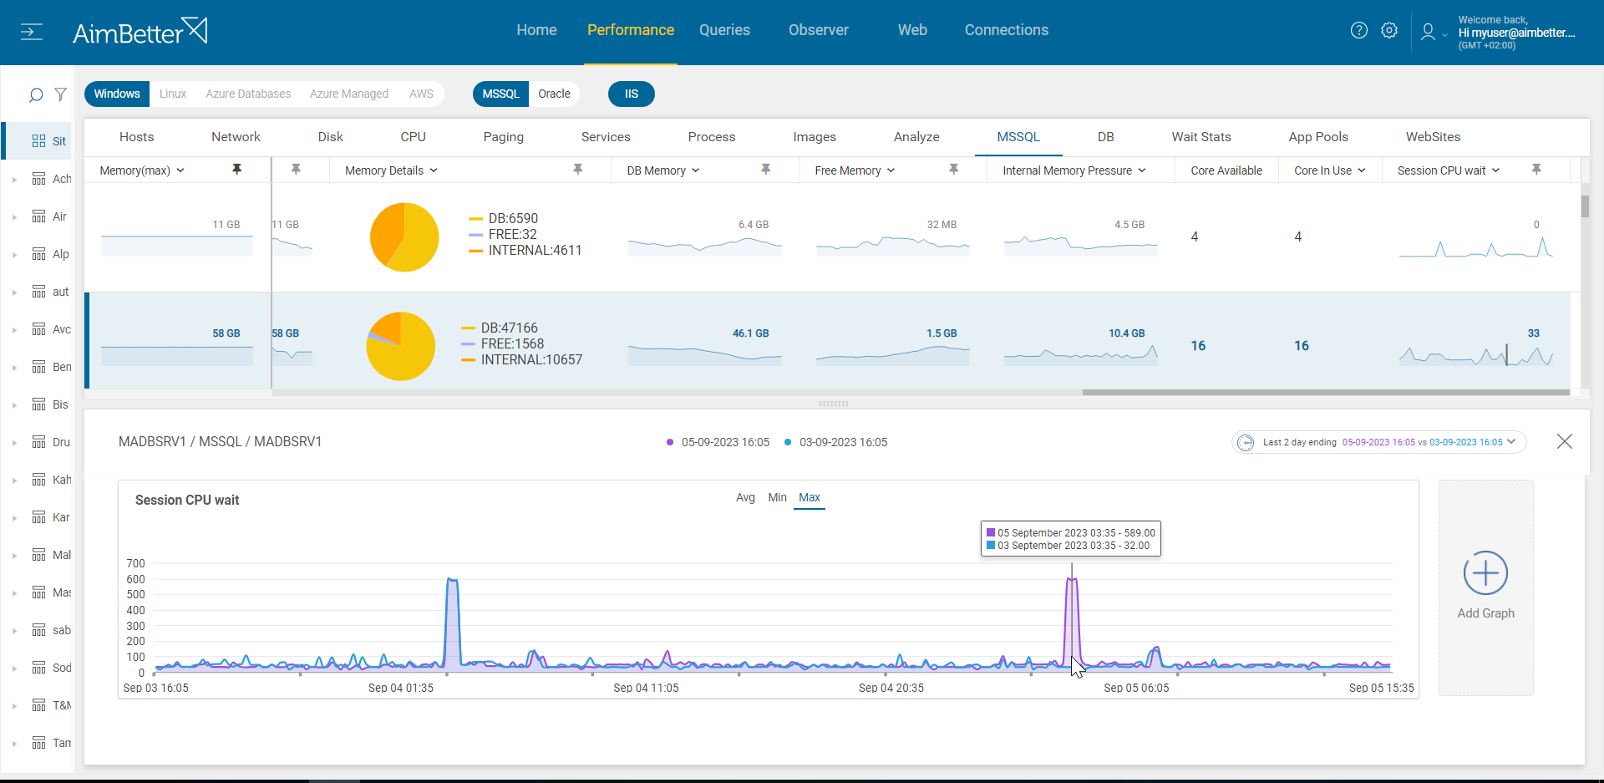Click the Air host icon in sidebar

pyautogui.click(x=38, y=216)
